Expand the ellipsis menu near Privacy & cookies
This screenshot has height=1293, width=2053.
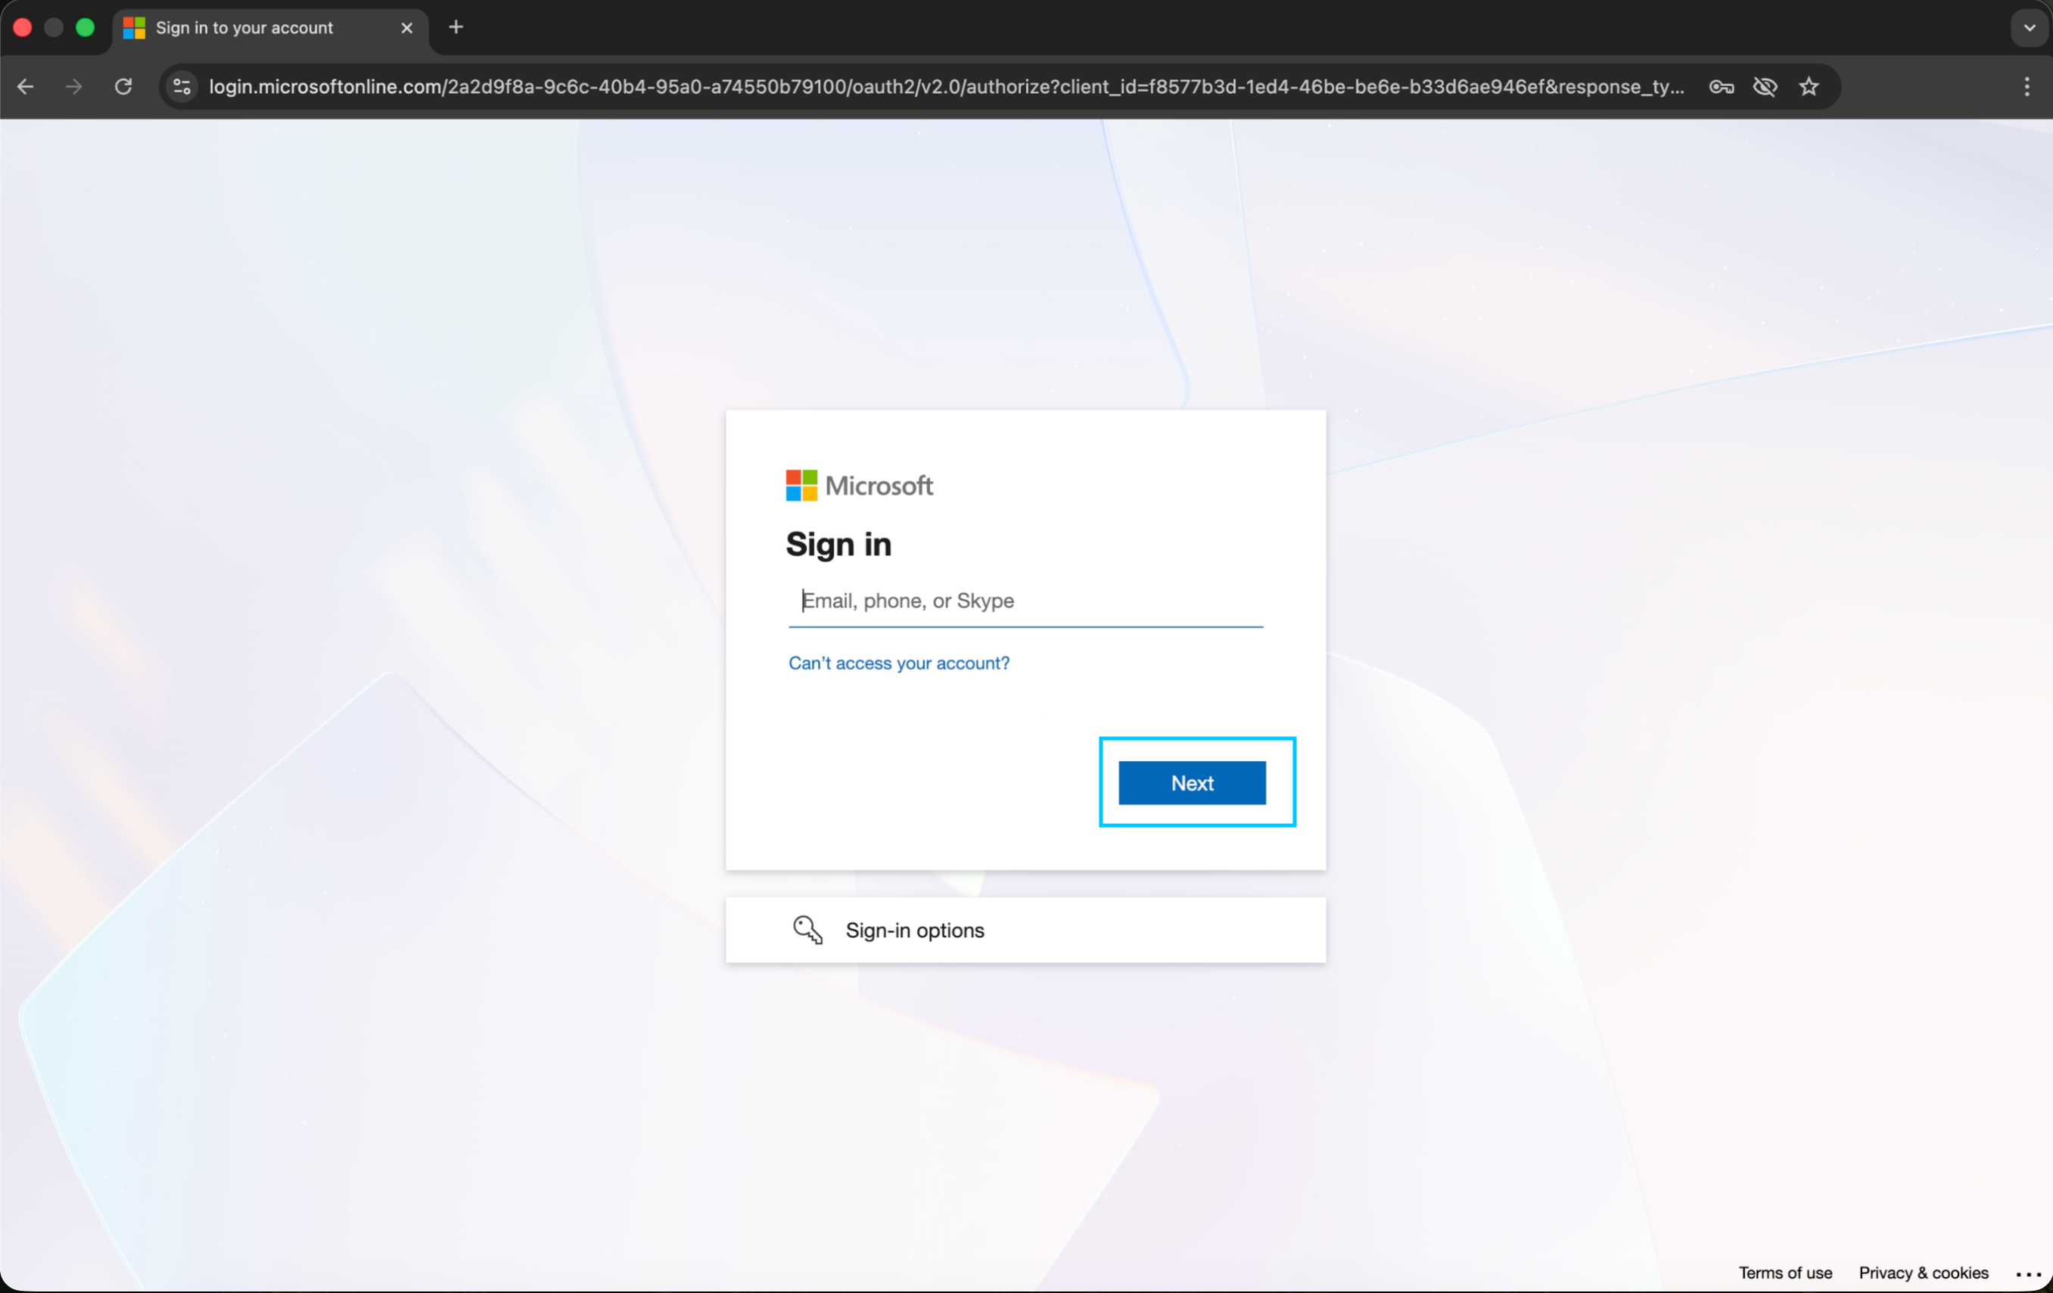(2027, 1273)
